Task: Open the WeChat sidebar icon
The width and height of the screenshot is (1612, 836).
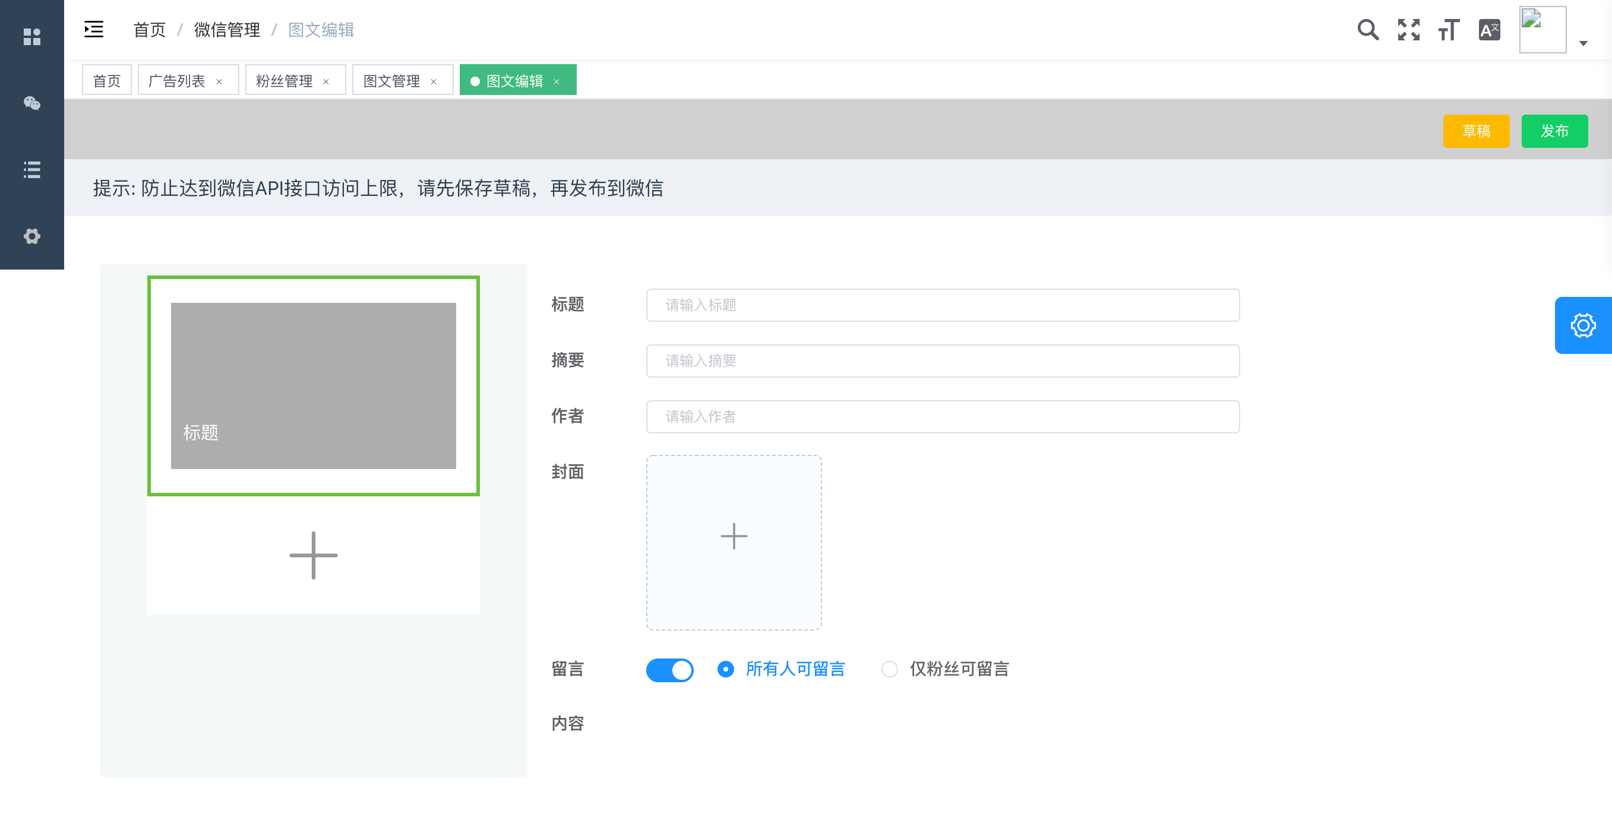Action: point(32,103)
